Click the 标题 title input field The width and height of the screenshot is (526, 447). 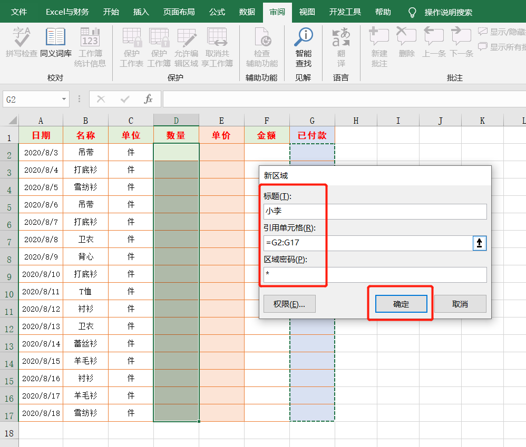(x=375, y=212)
